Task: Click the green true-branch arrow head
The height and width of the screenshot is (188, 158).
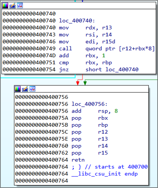Action: click(85, 83)
